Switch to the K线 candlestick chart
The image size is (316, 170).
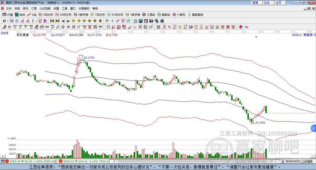tap(32, 15)
